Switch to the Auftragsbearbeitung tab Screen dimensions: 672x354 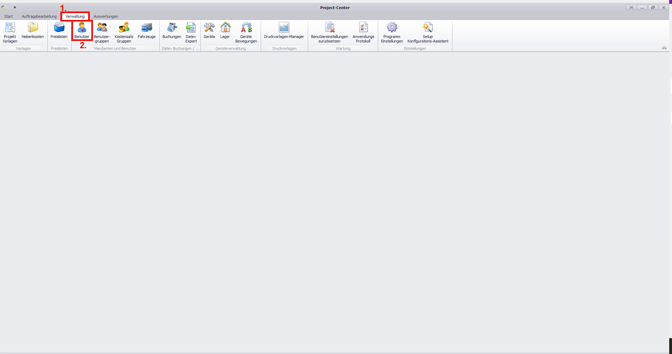pyautogui.click(x=39, y=16)
